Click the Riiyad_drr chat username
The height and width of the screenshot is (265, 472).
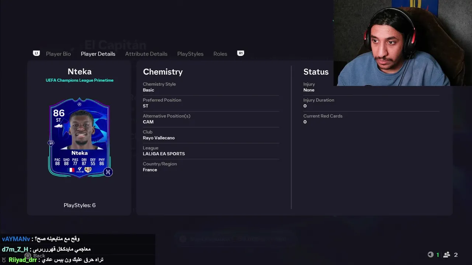click(x=22, y=260)
